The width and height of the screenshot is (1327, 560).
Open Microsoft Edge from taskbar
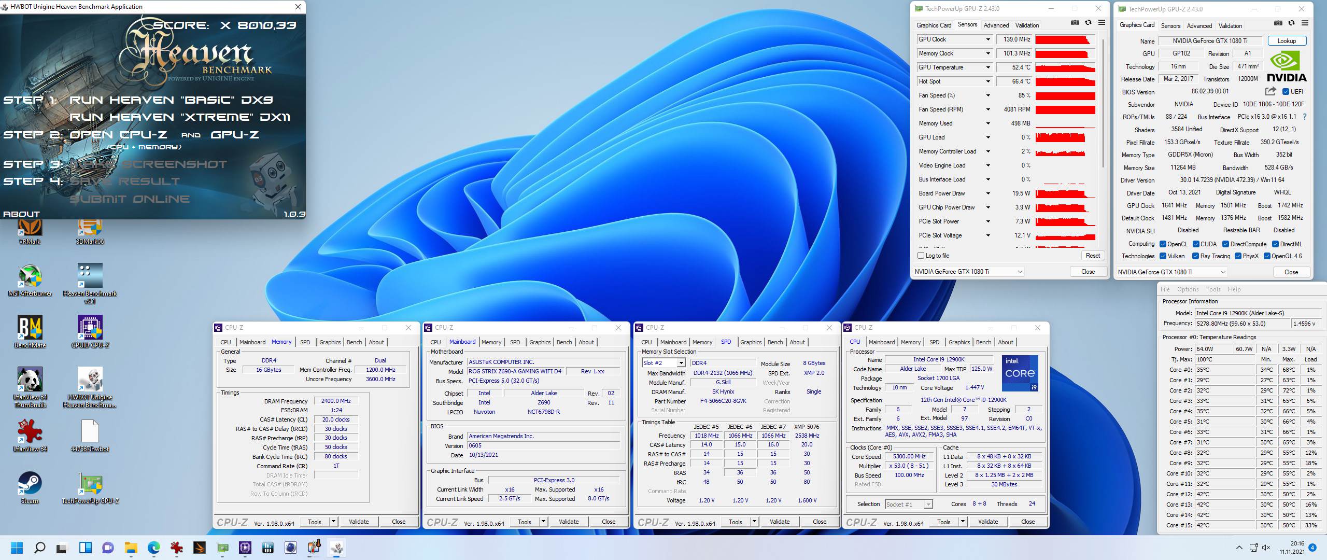point(153,548)
